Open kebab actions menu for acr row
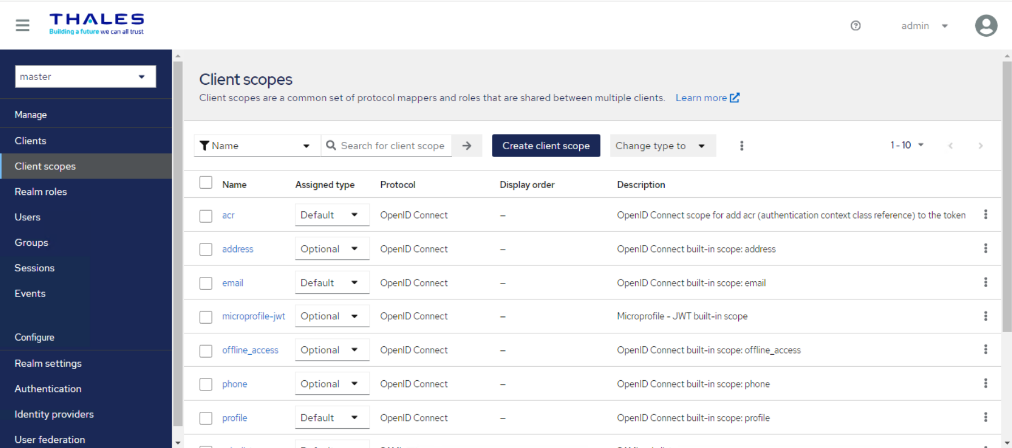Viewport: 1012px width, 448px height. pos(985,215)
